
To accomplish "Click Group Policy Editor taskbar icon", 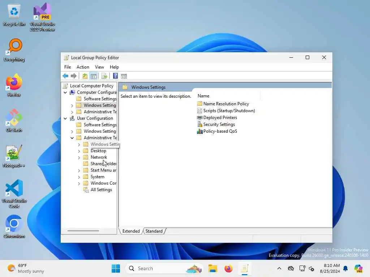I will 245,268.
